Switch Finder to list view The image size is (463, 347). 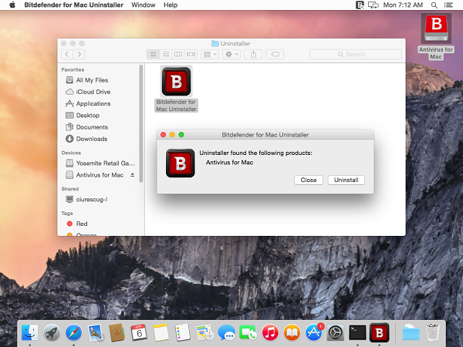(x=165, y=54)
